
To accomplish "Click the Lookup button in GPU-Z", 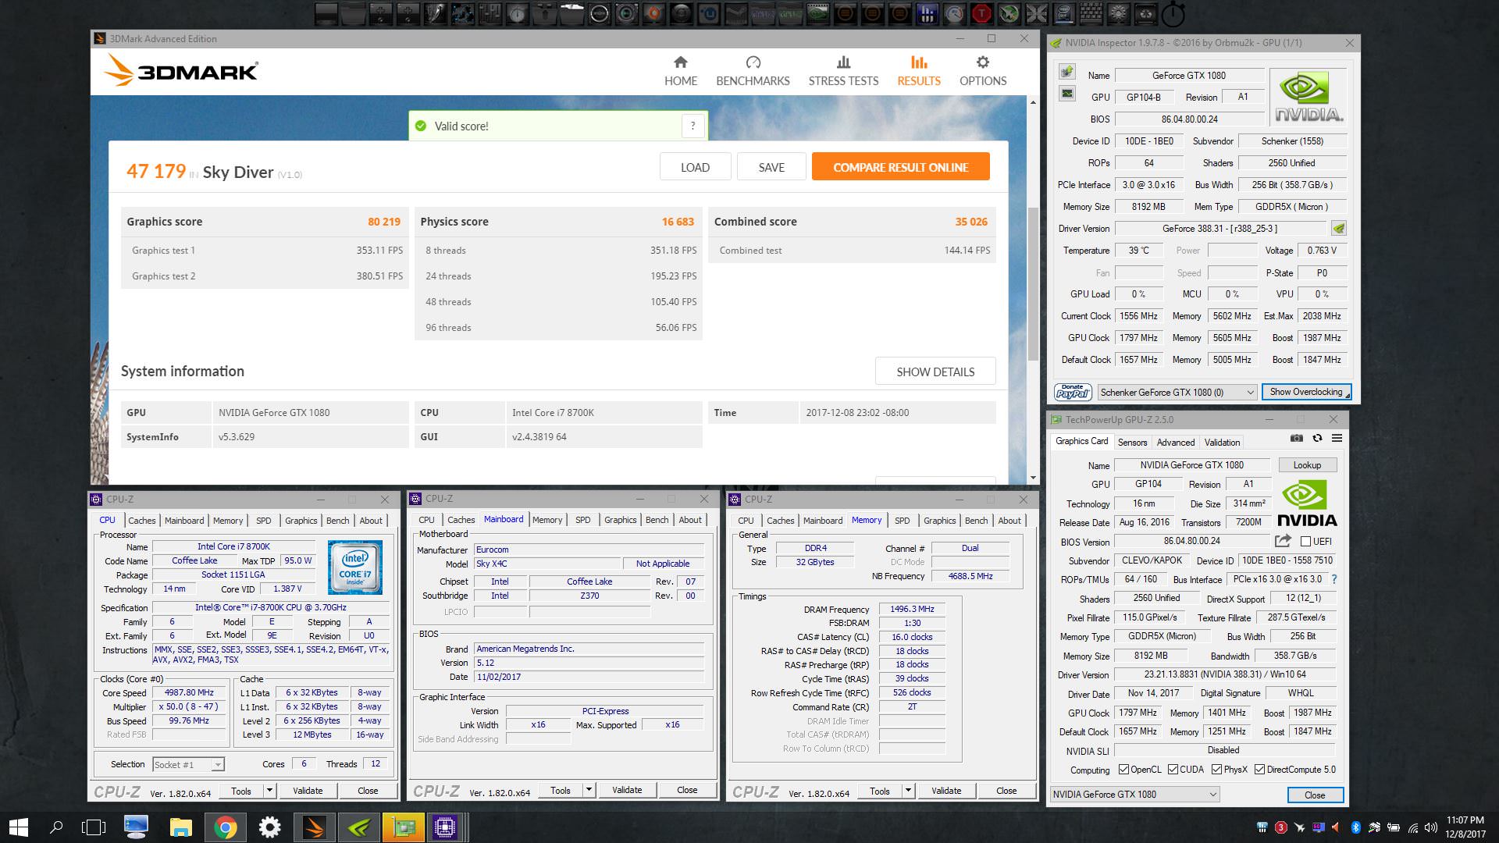I will (1307, 464).
